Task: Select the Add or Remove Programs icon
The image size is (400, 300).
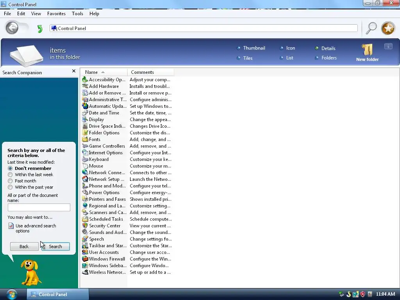Action: [85, 93]
